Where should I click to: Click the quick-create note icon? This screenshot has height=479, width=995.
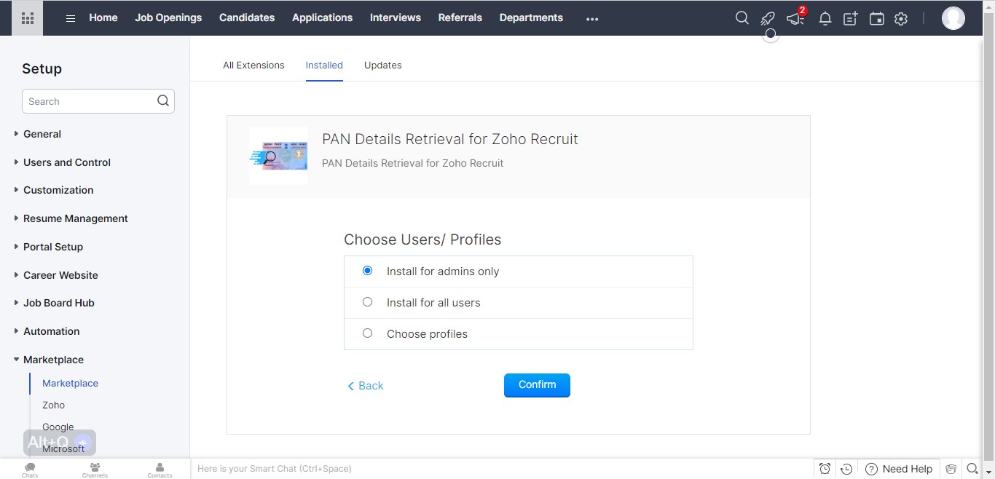coord(851,19)
